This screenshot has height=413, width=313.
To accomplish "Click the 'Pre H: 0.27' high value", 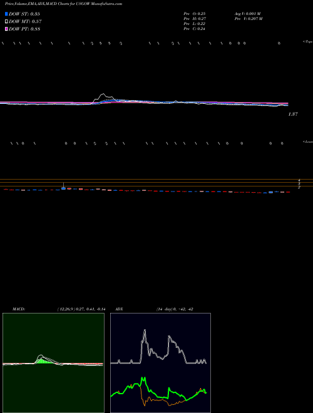I will [195, 19].
